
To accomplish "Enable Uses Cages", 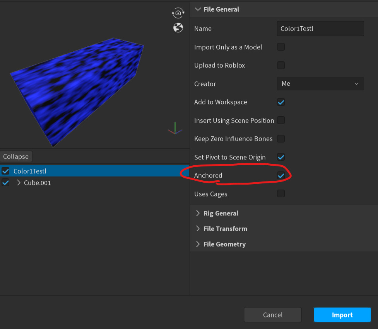I will 281,193.
